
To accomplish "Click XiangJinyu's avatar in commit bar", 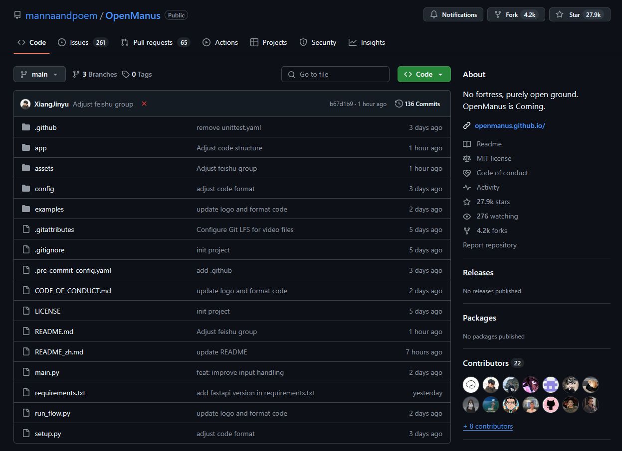I will click(25, 104).
